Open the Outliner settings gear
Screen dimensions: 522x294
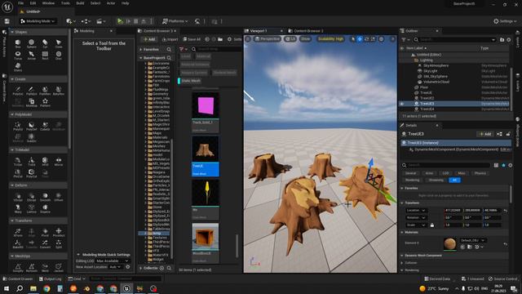pos(509,40)
